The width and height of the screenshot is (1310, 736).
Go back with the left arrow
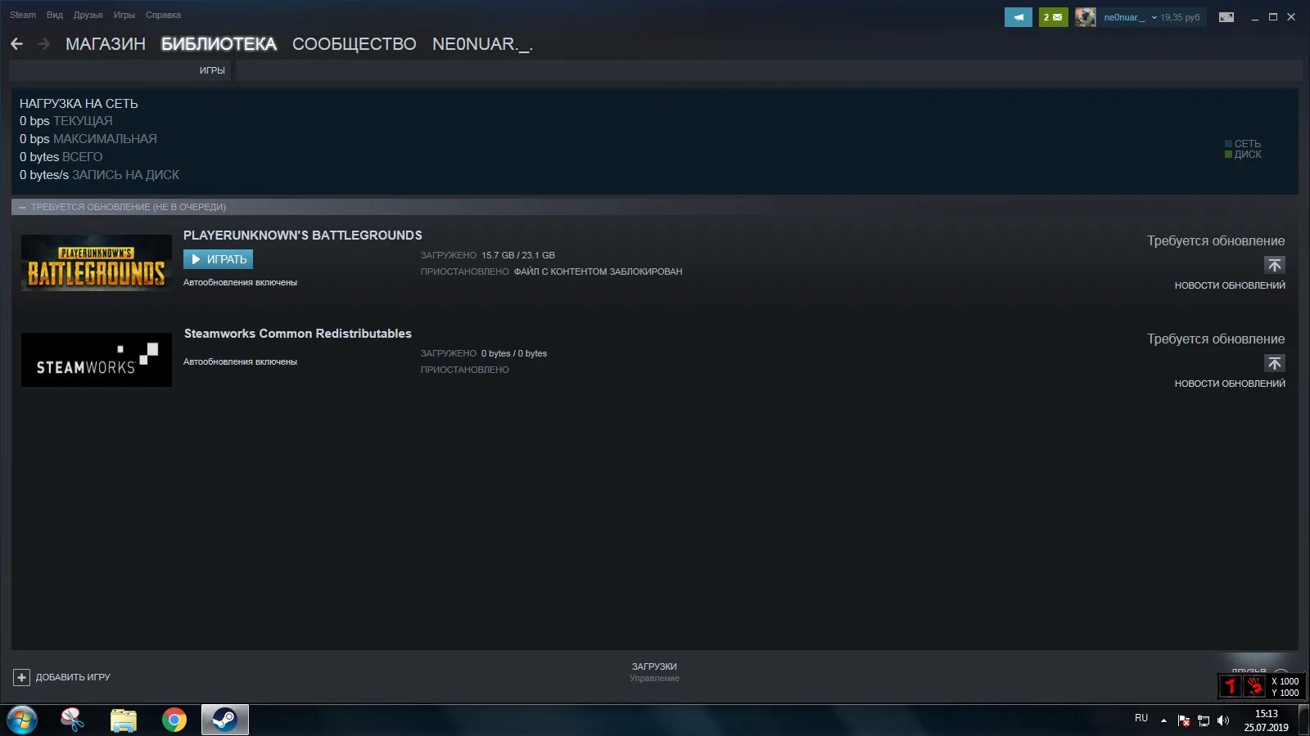coord(16,44)
